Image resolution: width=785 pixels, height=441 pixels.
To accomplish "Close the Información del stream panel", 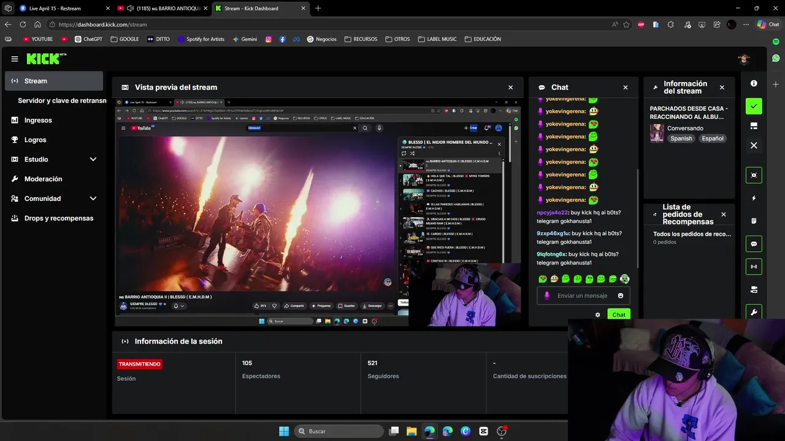I will pos(722,88).
